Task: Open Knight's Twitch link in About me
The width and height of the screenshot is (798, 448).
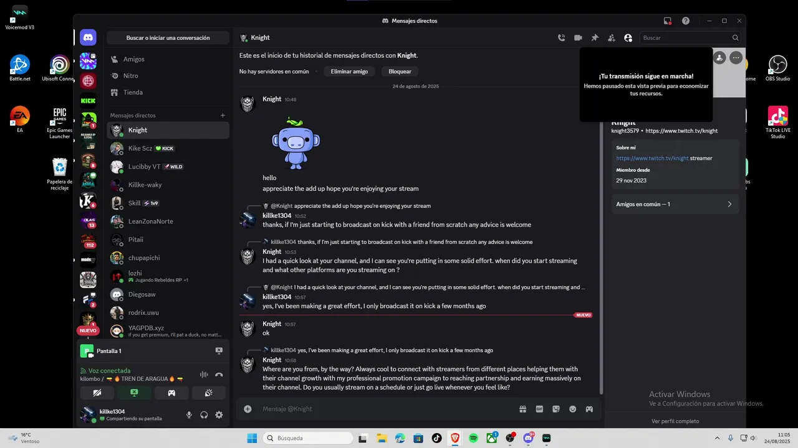Action: tap(653, 158)
